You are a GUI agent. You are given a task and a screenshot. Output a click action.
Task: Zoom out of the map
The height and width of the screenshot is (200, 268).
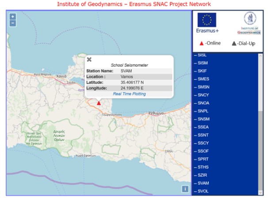point(12,23)
